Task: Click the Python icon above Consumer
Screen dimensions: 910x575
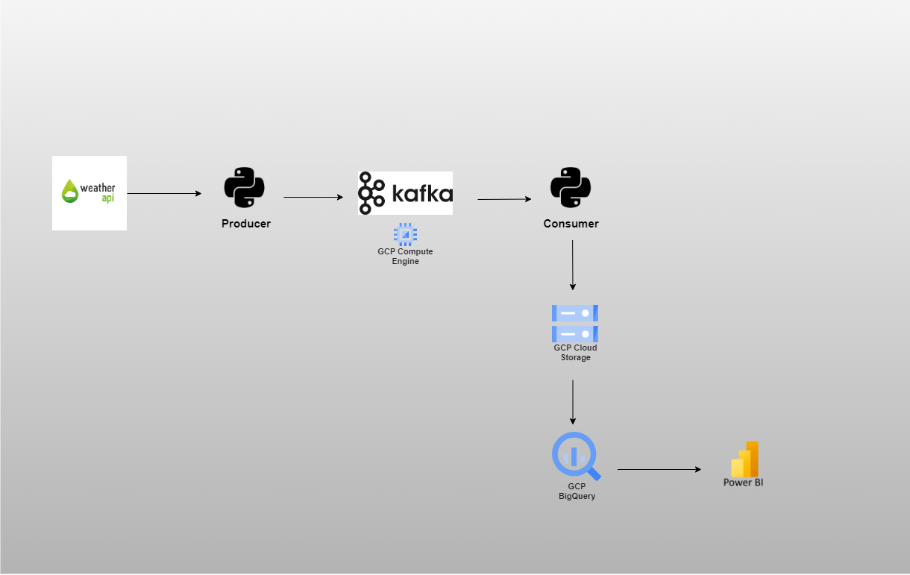Action: (571, 188)
